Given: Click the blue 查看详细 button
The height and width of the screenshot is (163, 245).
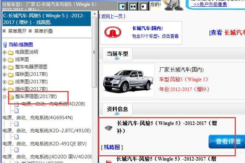Looking at the screenshot, I should pos(227,141).
